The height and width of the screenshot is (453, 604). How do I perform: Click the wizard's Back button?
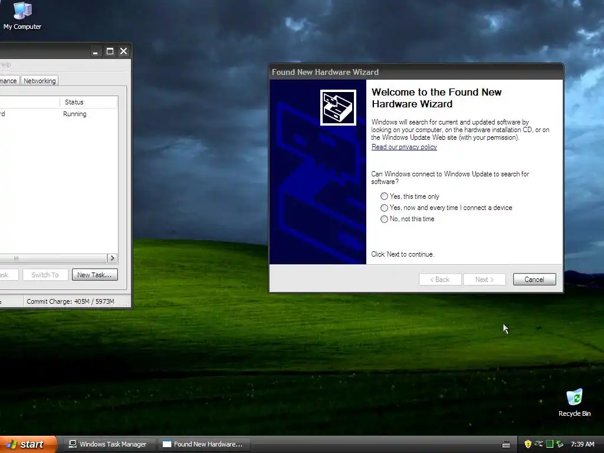coord(440,279)
